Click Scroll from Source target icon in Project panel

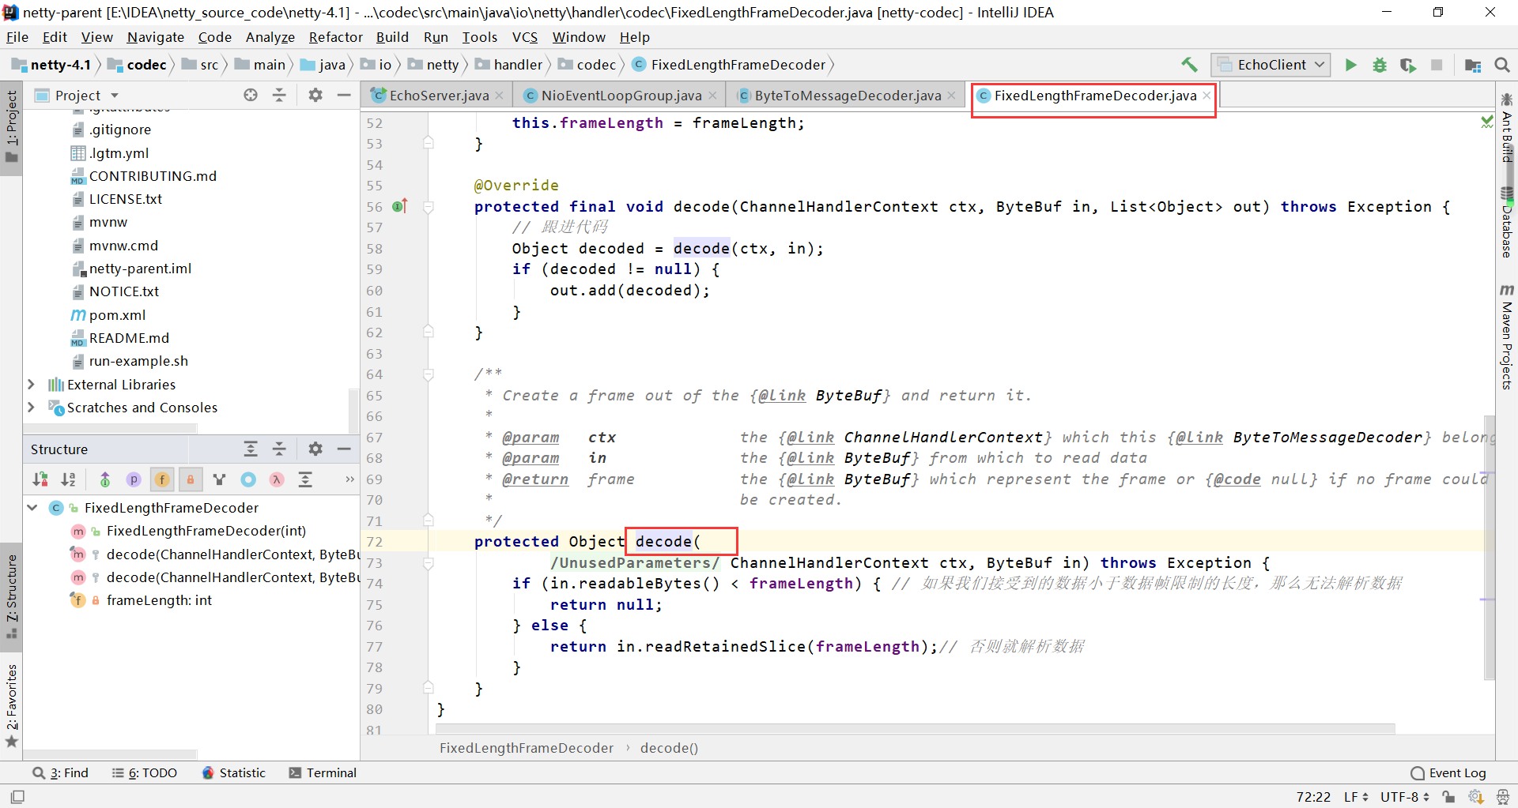point(251,95)
